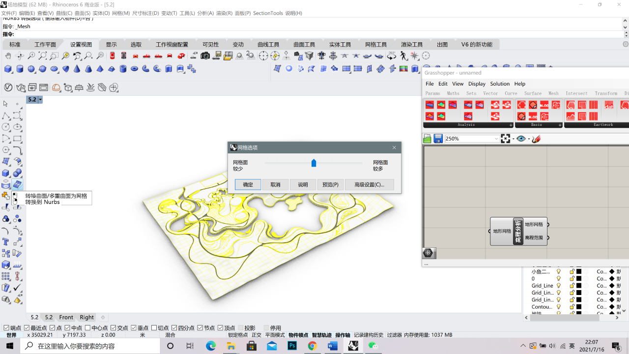
Task: Click the Zoom Extents magnifier icon
Action: point(43,56)
